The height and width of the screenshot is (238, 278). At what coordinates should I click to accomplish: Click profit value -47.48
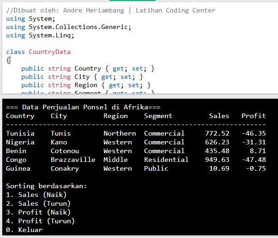point(254,160)
